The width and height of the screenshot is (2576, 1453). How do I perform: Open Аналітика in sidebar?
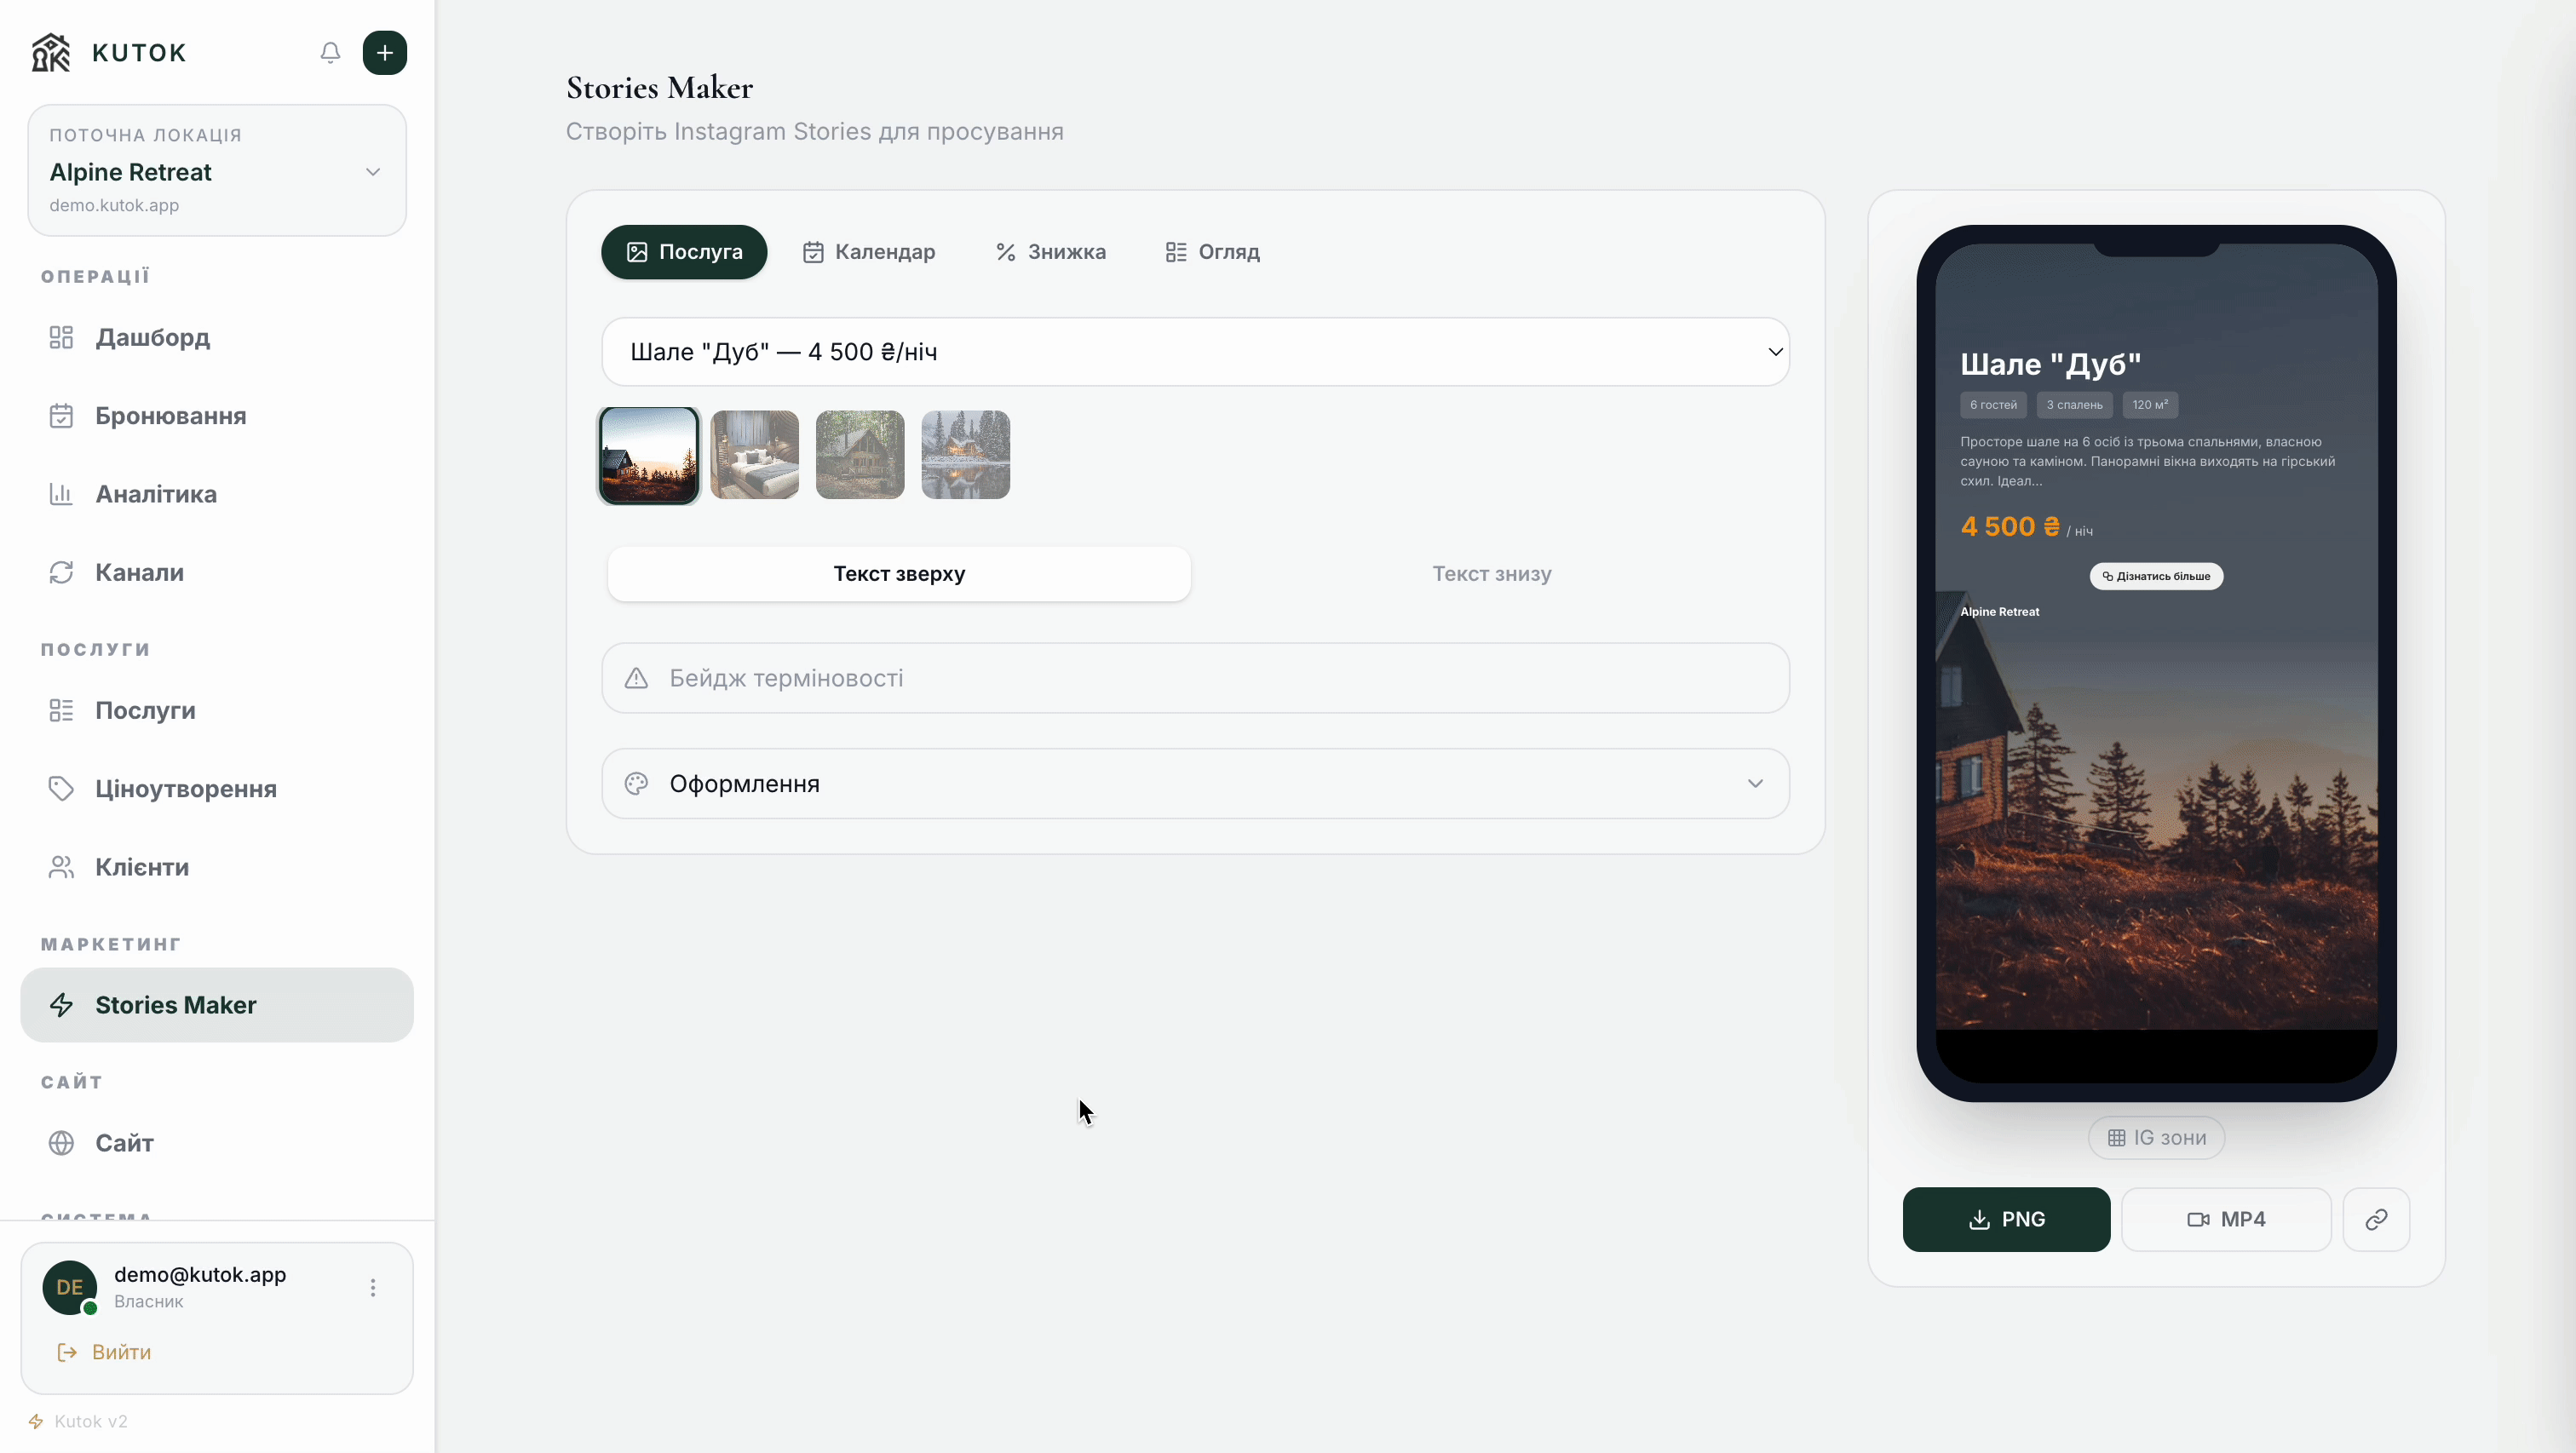click(217, 494)
